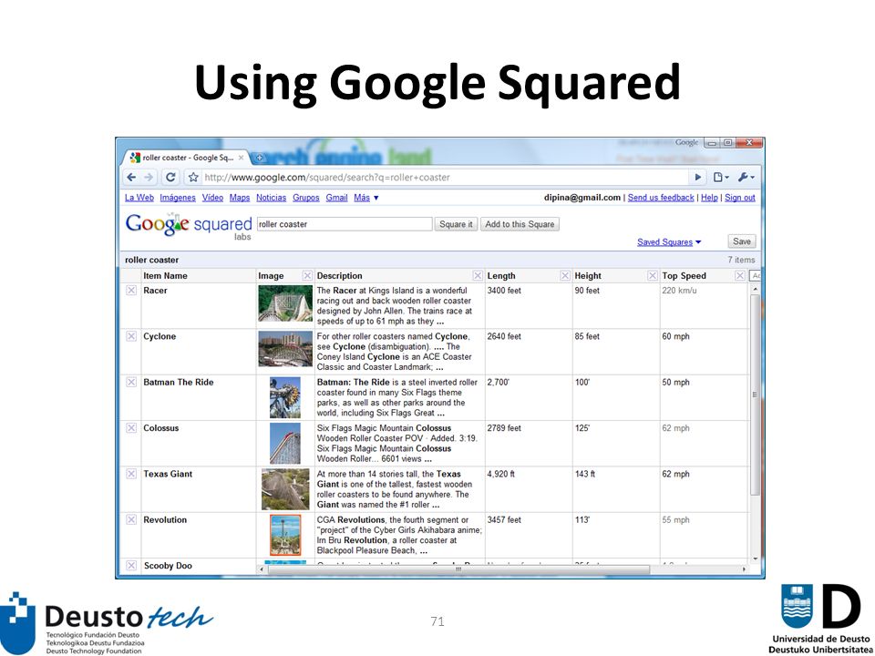Open Vídeo link

212,198
